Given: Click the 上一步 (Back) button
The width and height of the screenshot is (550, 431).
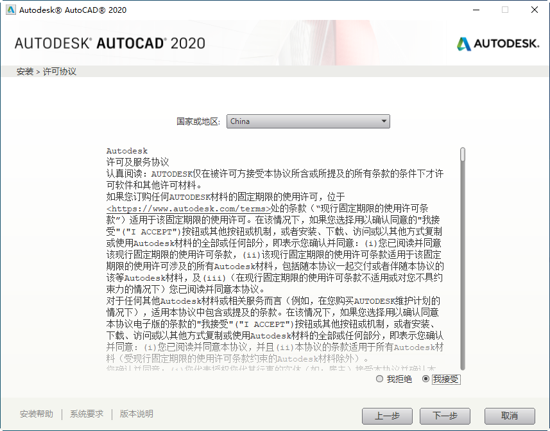Looking at the screenshot, I should [387, 416].
